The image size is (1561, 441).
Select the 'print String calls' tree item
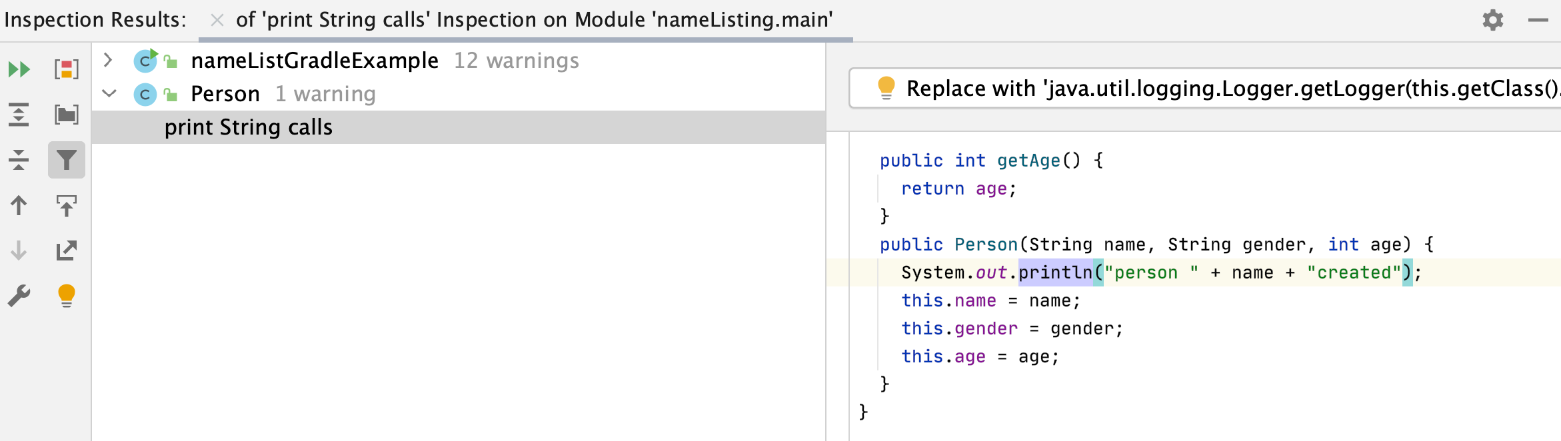248,127
